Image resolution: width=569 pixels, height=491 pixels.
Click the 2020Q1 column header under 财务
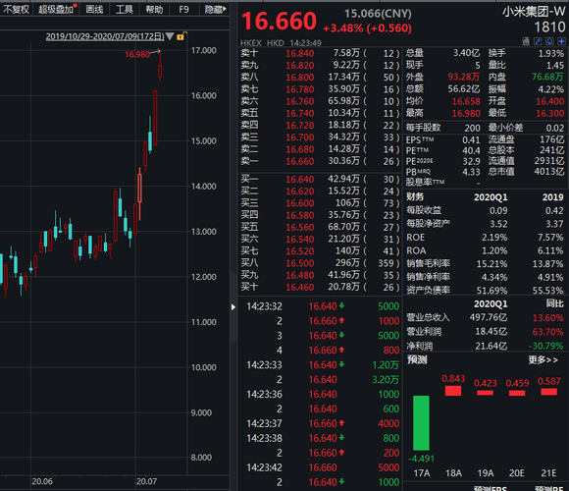[x=491, y=197]
